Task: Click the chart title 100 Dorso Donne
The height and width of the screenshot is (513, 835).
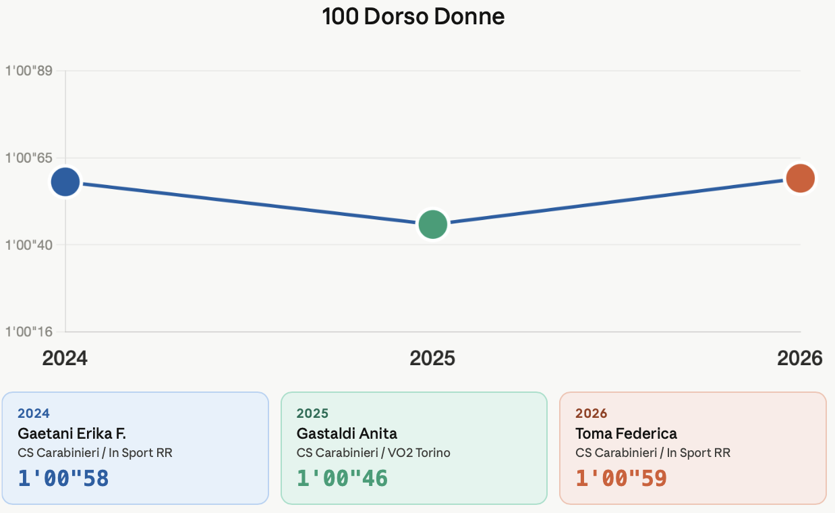Action: pyautogui.click(x=413, y=17)
